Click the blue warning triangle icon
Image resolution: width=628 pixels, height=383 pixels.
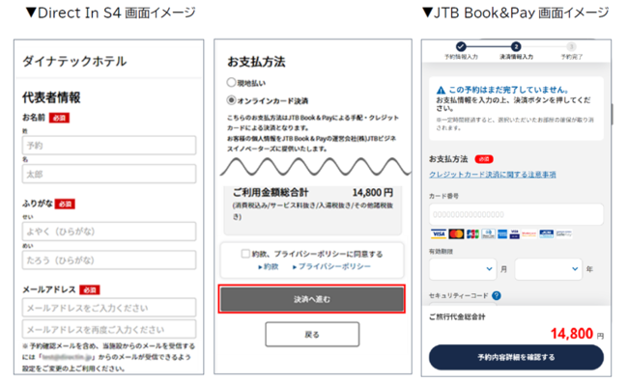(x=441, y=90)
